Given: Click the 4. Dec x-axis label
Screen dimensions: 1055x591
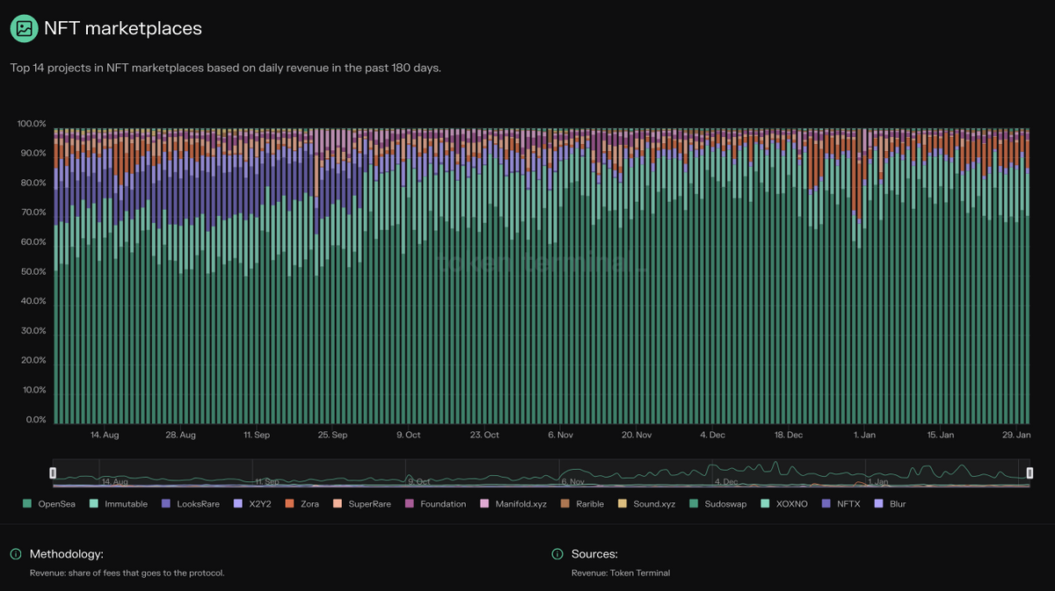Looking at the screenshot, I should (713, 435).
